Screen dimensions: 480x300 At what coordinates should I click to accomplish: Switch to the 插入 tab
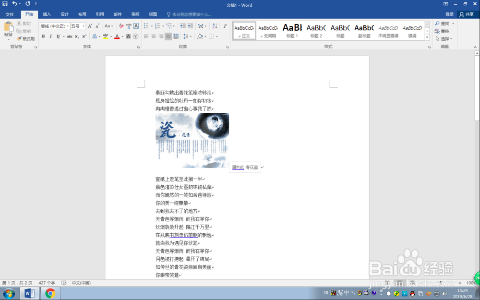tap(47, 14)
